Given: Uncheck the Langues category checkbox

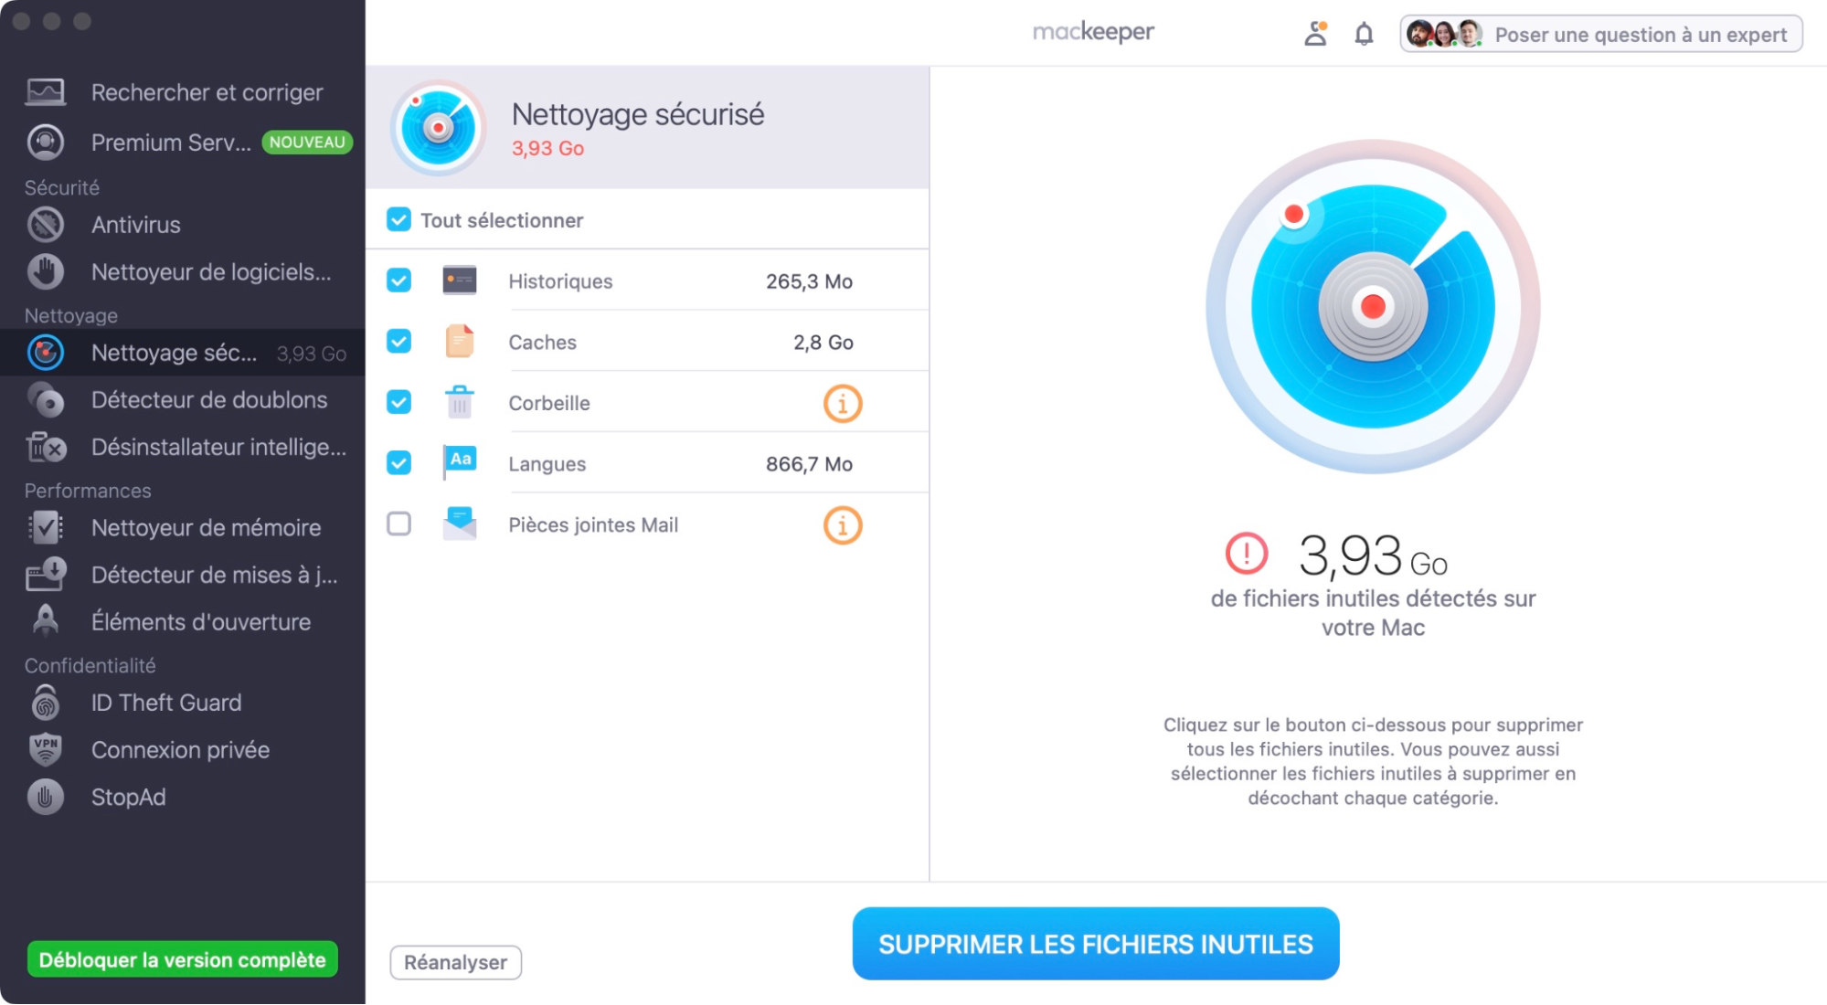Looking at the screenshot, I should click(x=401, y=464).
